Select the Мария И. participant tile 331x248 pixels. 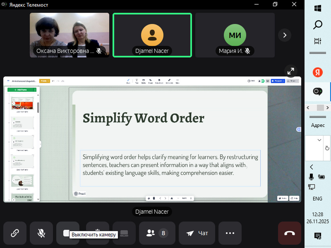(235, 35)
